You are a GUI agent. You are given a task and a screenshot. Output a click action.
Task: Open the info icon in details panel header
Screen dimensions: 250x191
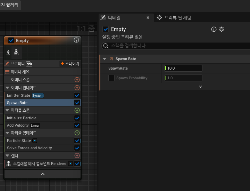214,29
